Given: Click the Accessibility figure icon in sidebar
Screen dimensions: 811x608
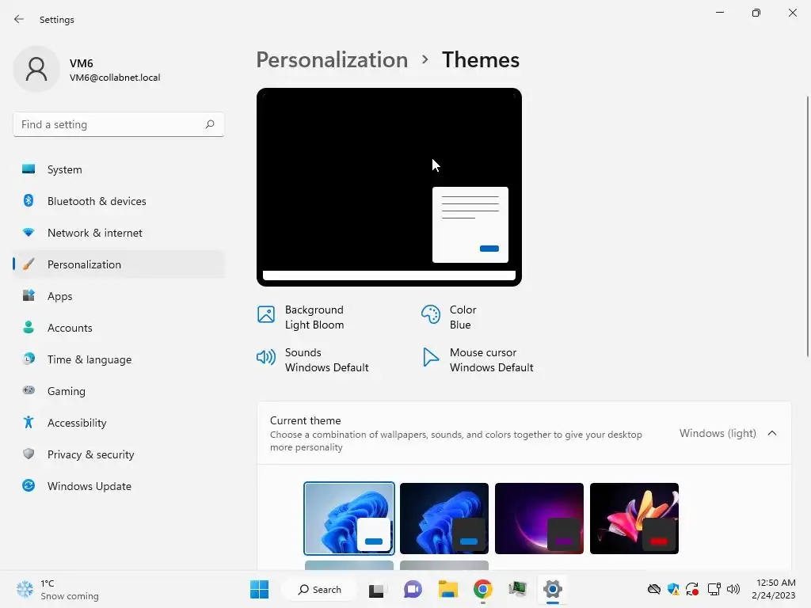Looking at the screenshot, I should pyautogui.click(x=29, y=423).
